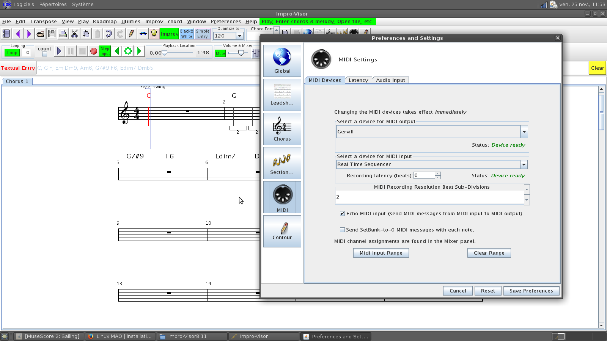
Task: Open Leadsheet preferences category
Action: point(282,95)
